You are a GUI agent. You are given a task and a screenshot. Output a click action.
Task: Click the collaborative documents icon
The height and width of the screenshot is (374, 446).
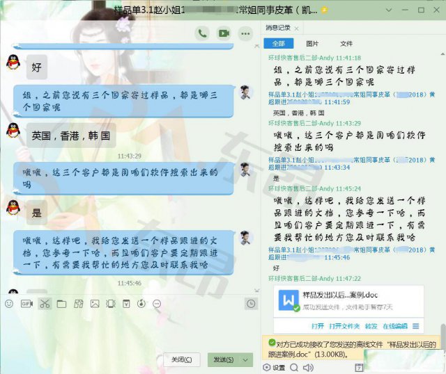(78, 304)
